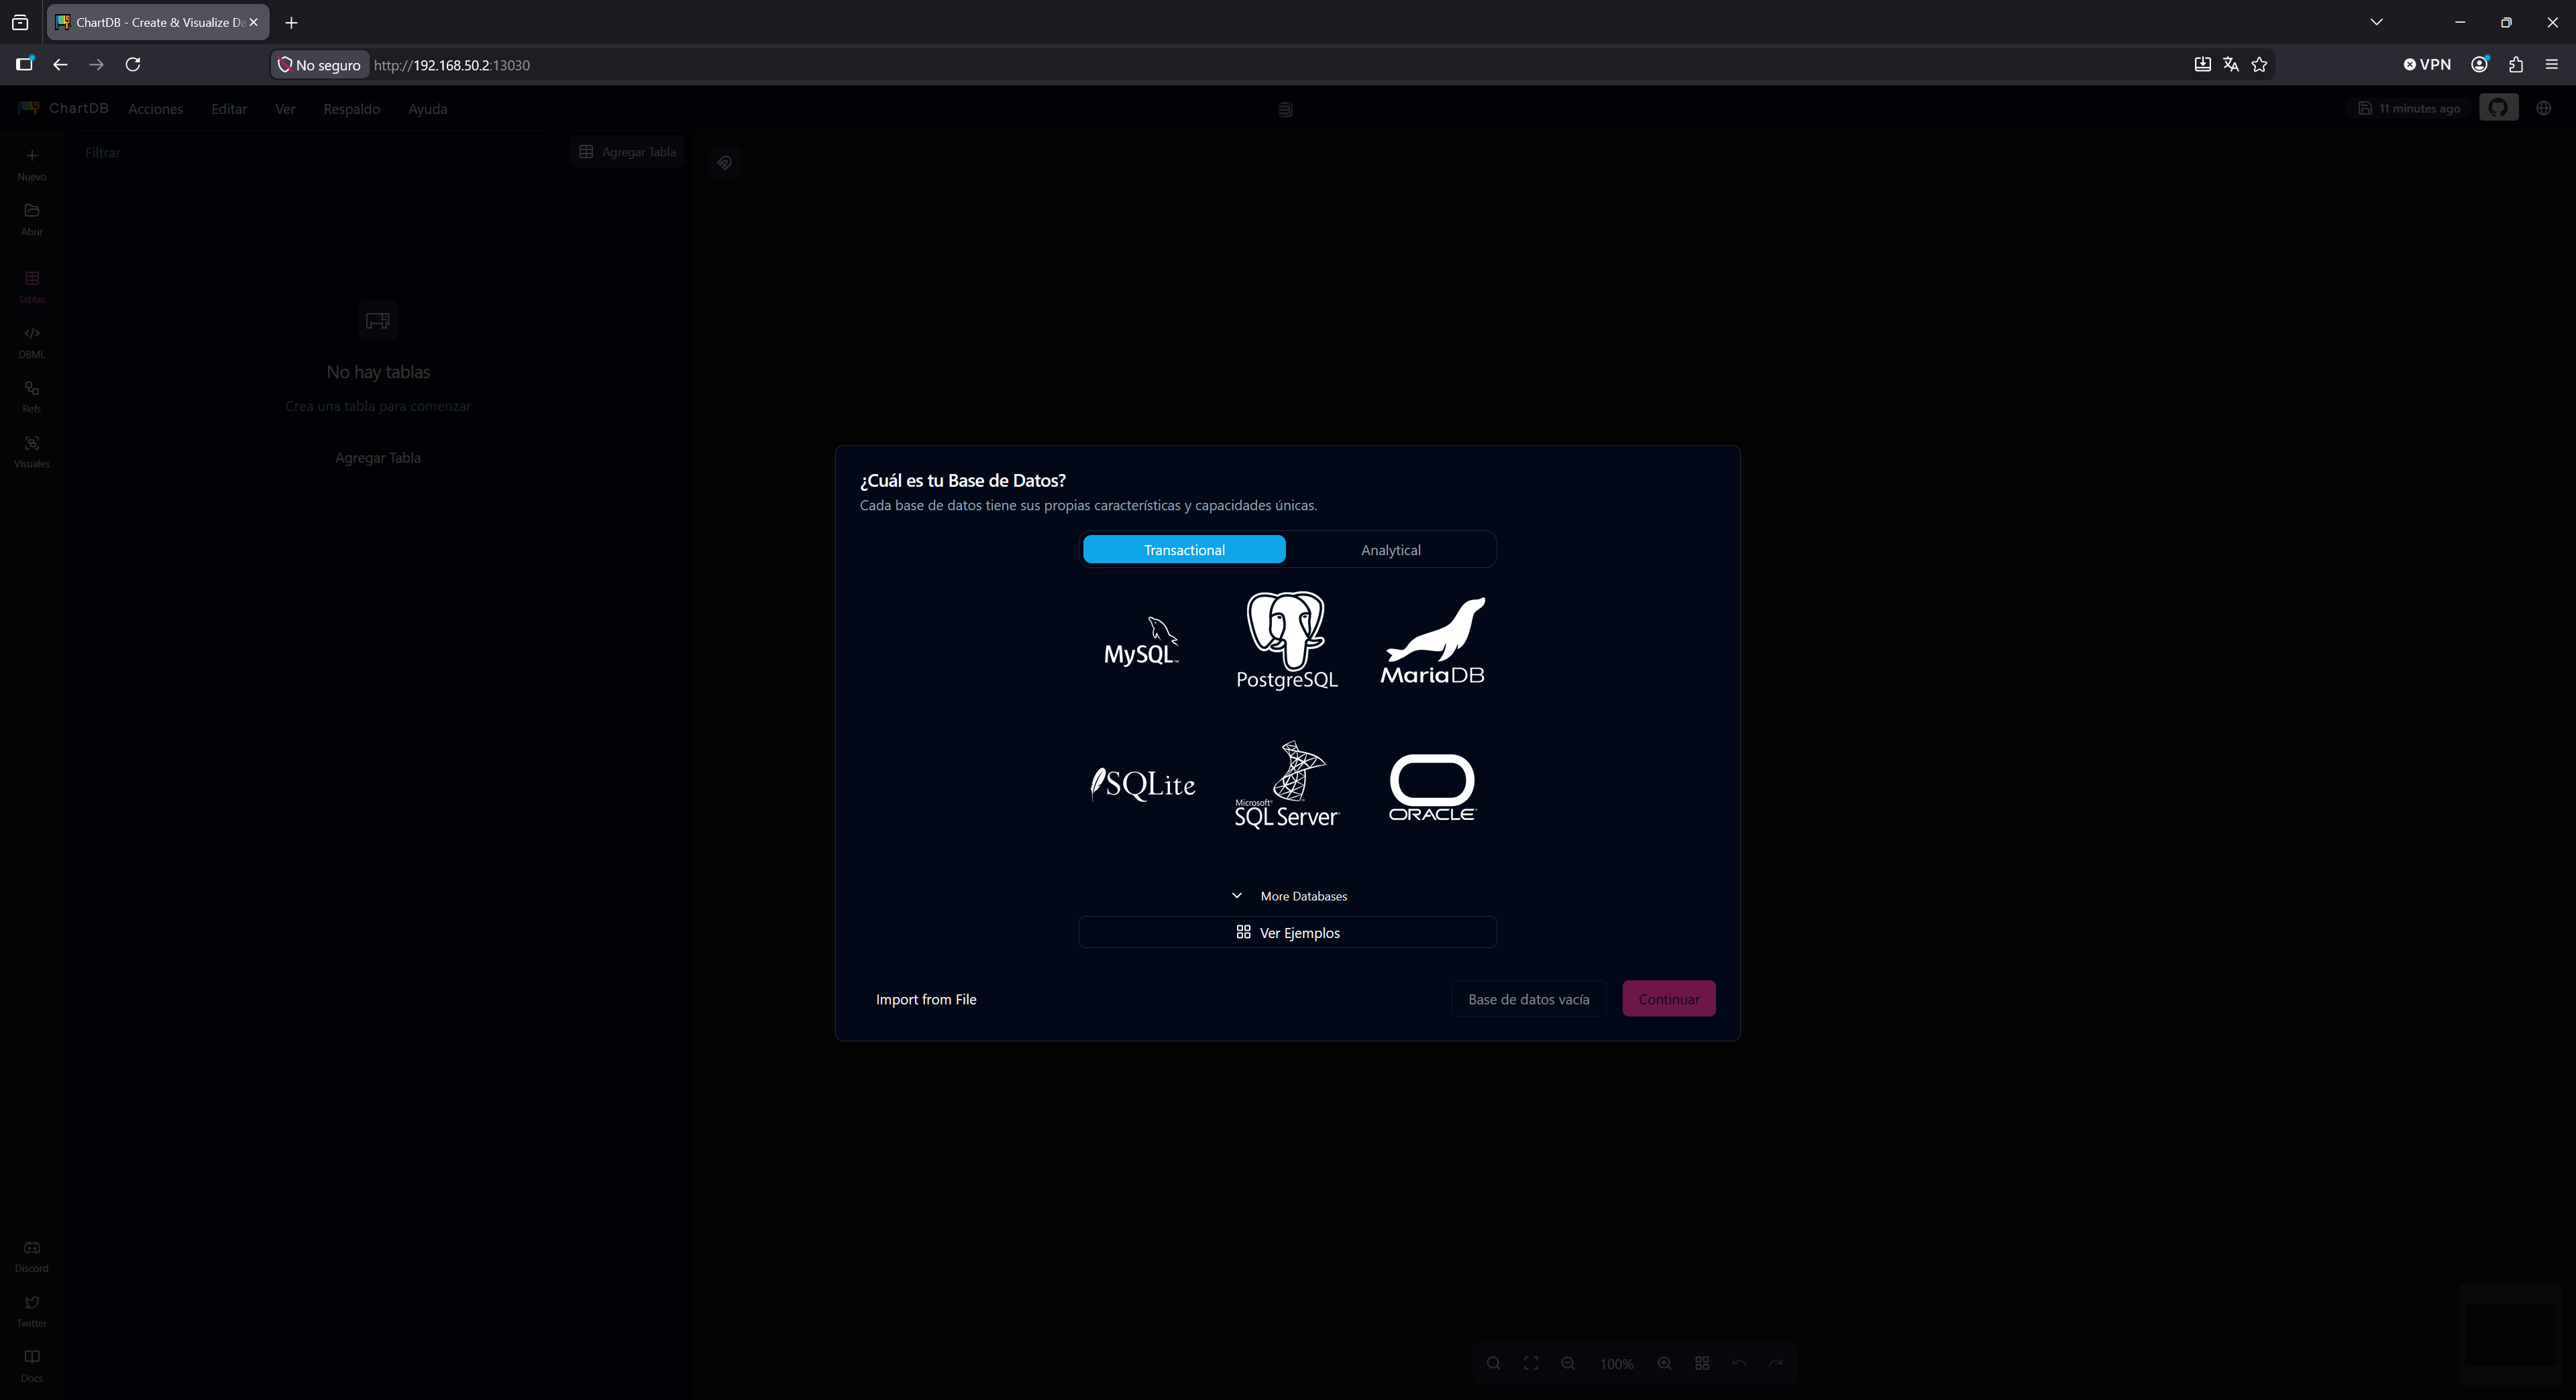Click the Ver Ejemplos button

point(1287,933)
